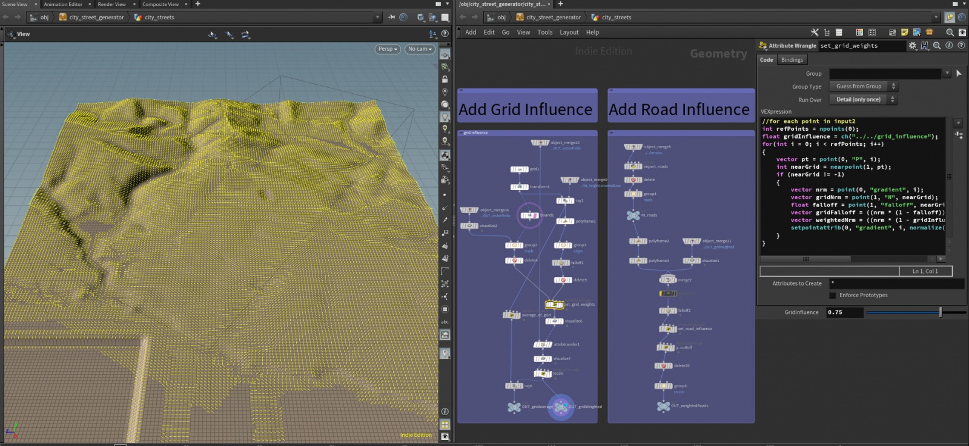Select the set_grid_weights node in the network
969x446 pixels.
(x=554, y=304)
